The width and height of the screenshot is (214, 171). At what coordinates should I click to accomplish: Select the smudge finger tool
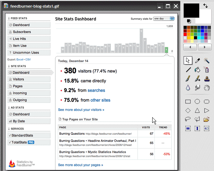tap(197, 88)
